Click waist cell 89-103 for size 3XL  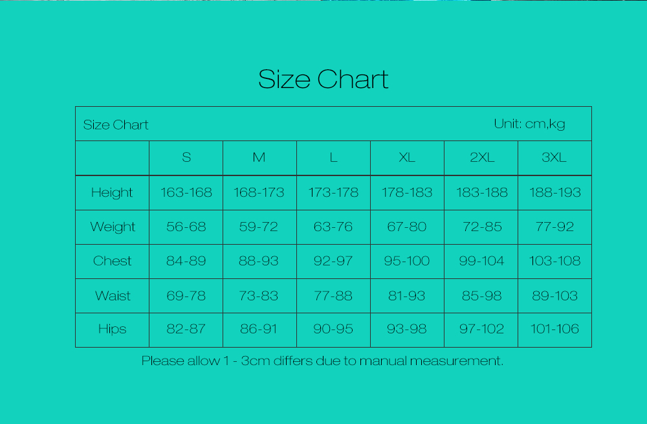coord(554,296)
